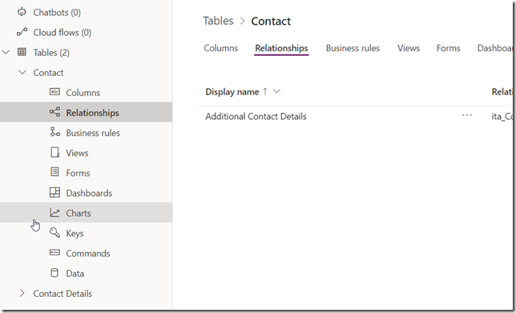Click the Charts line-graph icon
Image resolution: width=516 pixels, height=313 pixels.
[54, 213]
